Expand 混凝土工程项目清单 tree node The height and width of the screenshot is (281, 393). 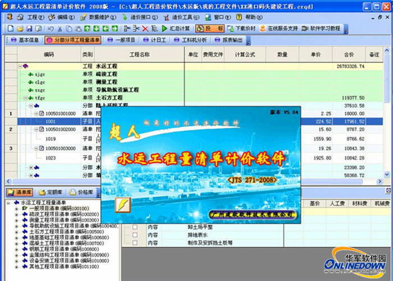[16, 243]
